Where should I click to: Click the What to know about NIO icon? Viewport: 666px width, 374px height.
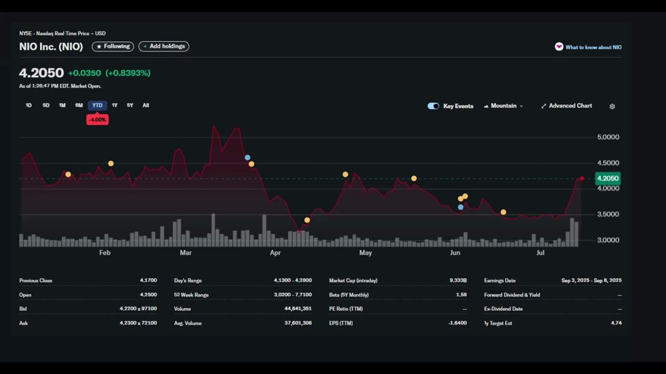[559, 47]
